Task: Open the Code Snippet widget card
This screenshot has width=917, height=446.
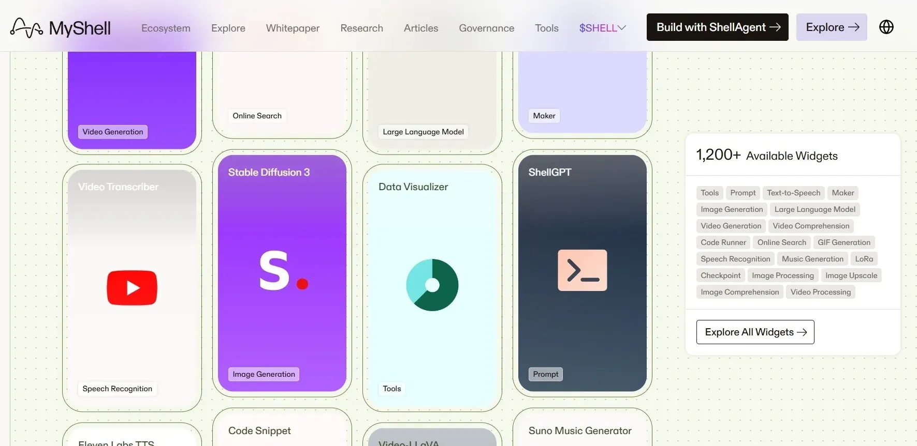Action: click(x=282, y=428)
